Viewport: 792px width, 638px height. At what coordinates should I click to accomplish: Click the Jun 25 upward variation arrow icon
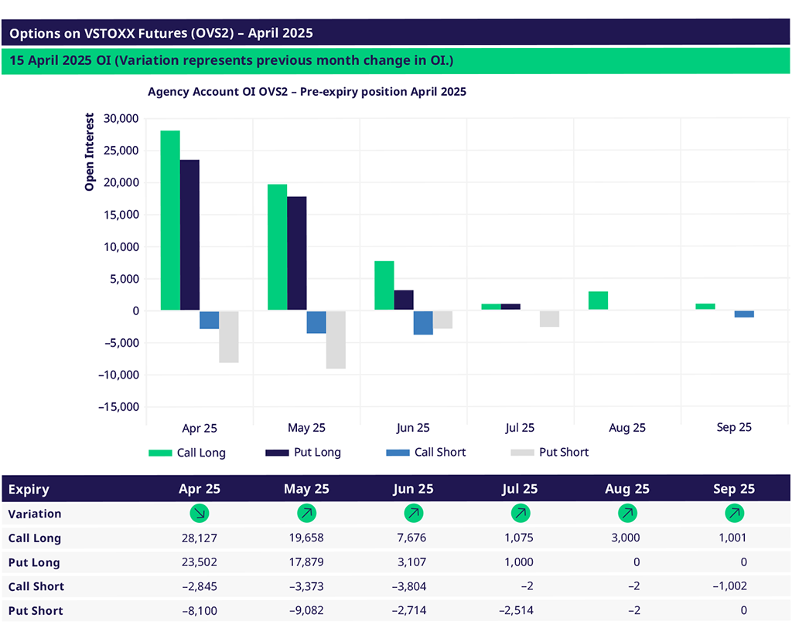(414, 513)
